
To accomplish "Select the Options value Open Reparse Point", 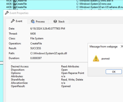I will coord(73,73).
